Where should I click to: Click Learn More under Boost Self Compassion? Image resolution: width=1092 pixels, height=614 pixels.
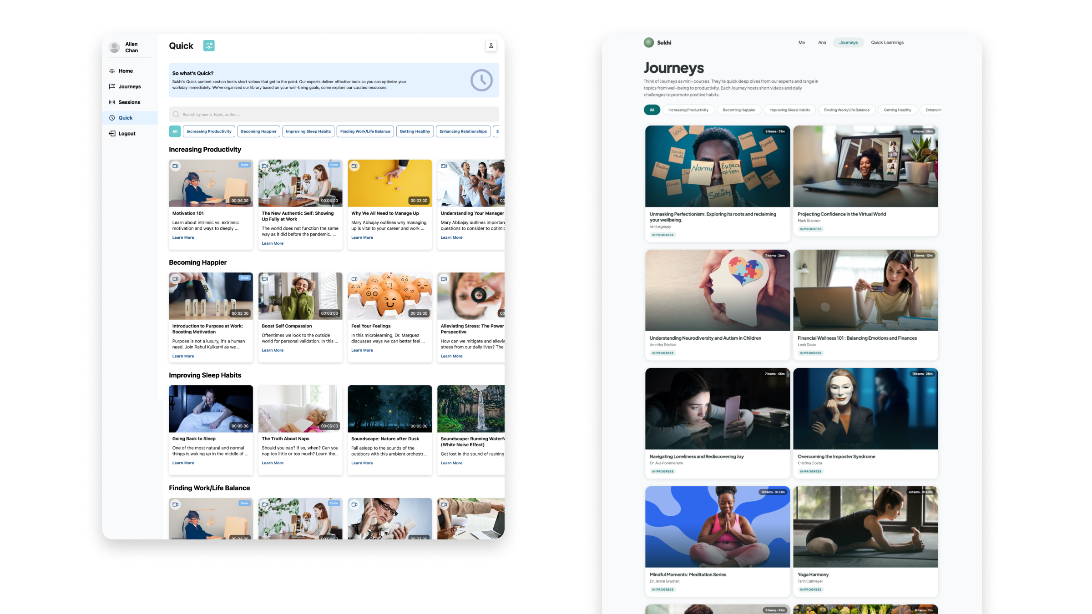[273, 350]
